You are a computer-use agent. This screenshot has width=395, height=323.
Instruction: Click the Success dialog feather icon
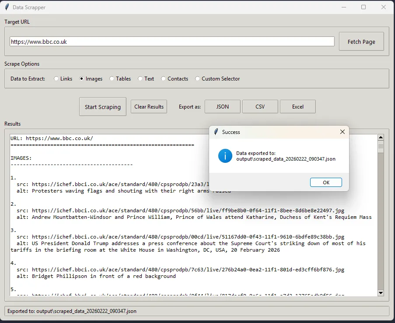pos(216,132)
